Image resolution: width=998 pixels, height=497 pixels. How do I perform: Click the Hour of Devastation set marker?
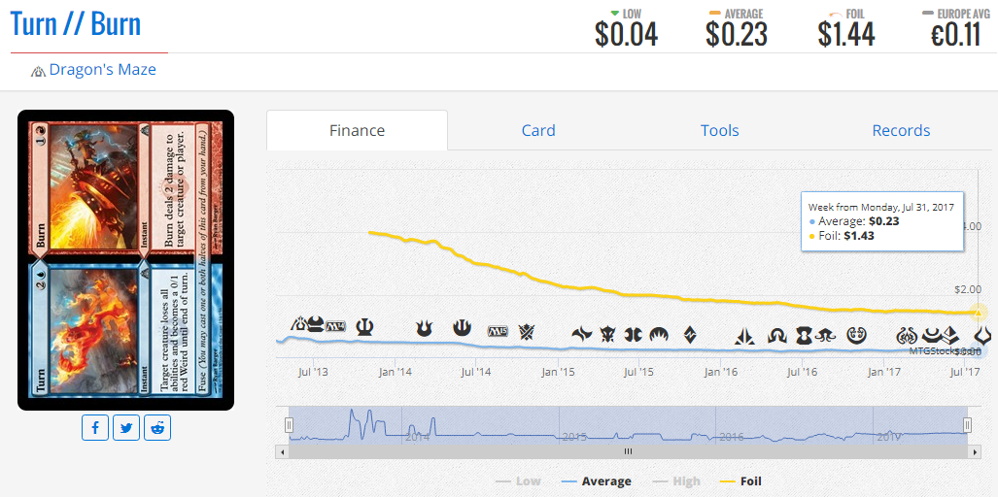[983, 334]
